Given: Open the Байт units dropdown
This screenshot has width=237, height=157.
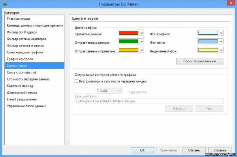Looking at the screenshot, I should (x=111, y=91).
